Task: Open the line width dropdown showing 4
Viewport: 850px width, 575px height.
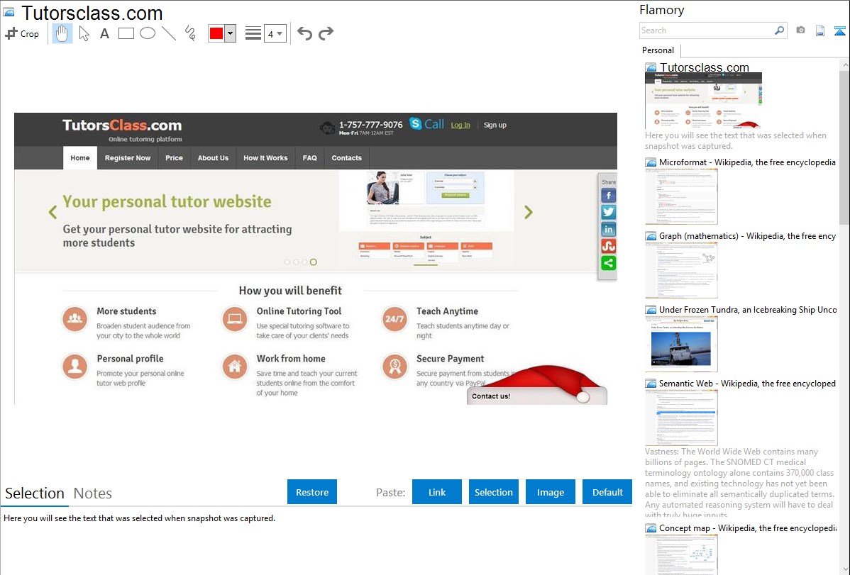Action: click(x=275, y=34)
